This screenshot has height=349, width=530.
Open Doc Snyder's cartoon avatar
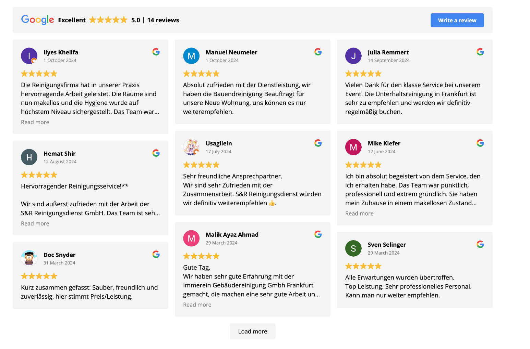pyautogui.click(x=29, y=258)
